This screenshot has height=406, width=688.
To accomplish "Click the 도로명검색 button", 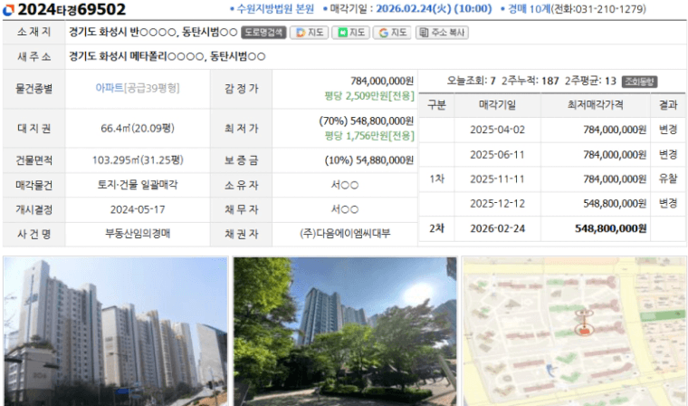I will [263, 33].
